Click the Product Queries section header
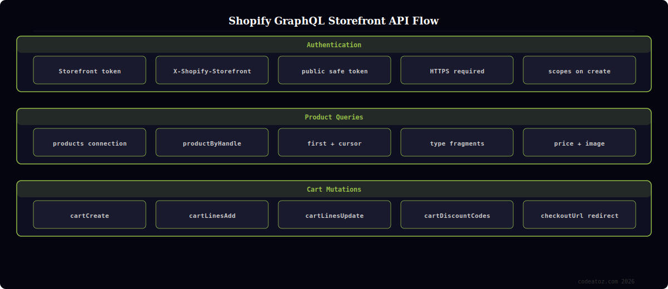Viewport: 668px width, 289px height. pyautogui.click(x=334, y=117)
